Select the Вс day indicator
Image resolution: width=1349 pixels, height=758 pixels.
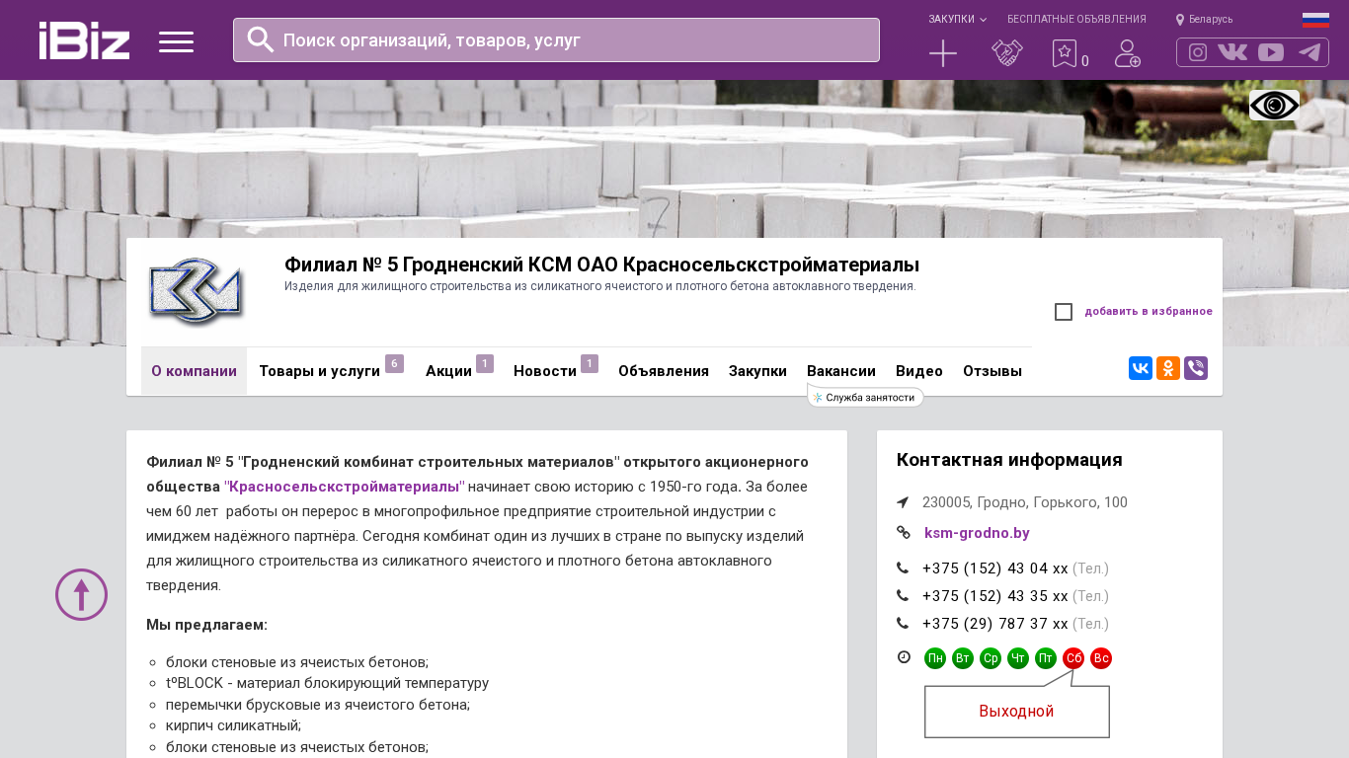pyautogui.click(x=1101, y=658)
